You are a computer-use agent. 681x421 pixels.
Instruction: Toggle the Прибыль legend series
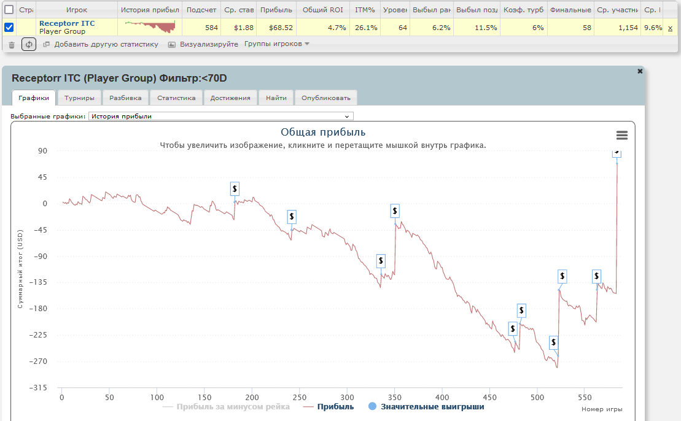pos(329,407)
